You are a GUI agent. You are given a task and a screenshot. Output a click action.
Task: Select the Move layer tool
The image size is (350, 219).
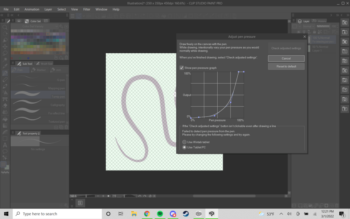click(x=5, y=47)
